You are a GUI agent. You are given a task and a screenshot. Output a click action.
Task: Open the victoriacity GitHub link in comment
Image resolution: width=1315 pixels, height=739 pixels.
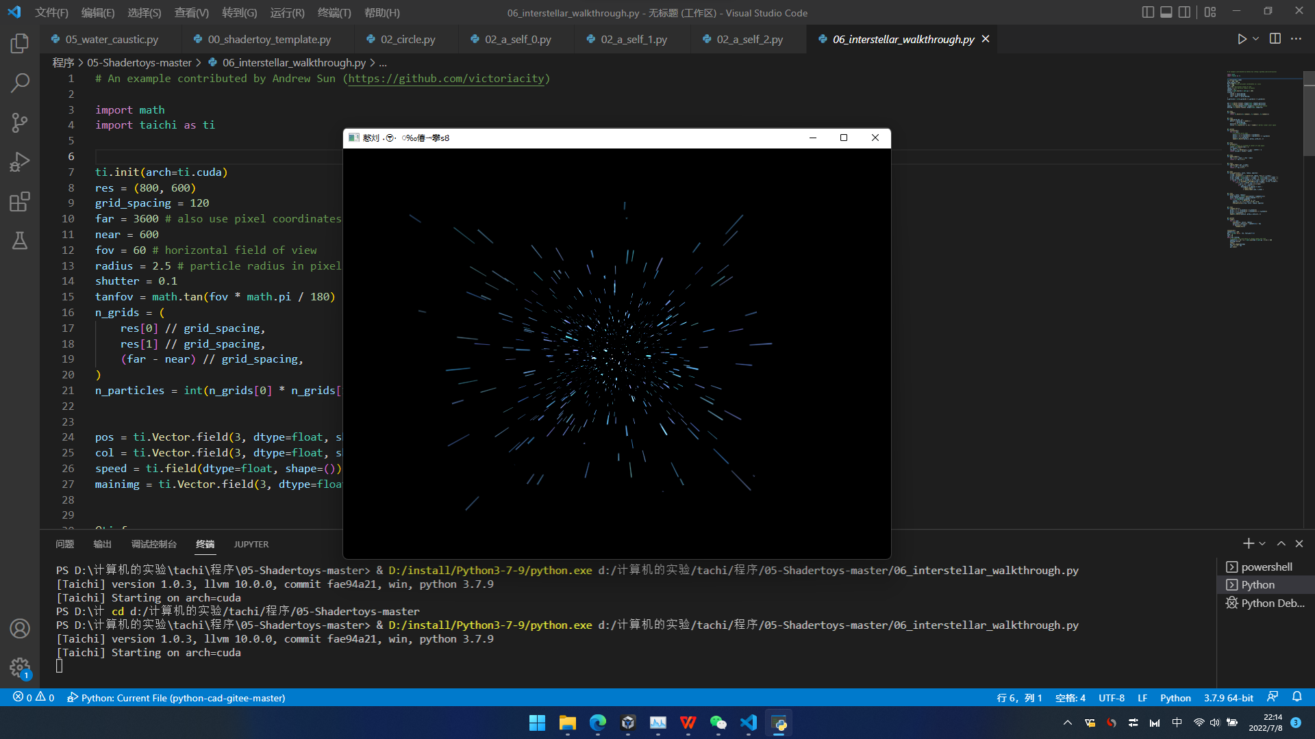click(x=446, y=79)
